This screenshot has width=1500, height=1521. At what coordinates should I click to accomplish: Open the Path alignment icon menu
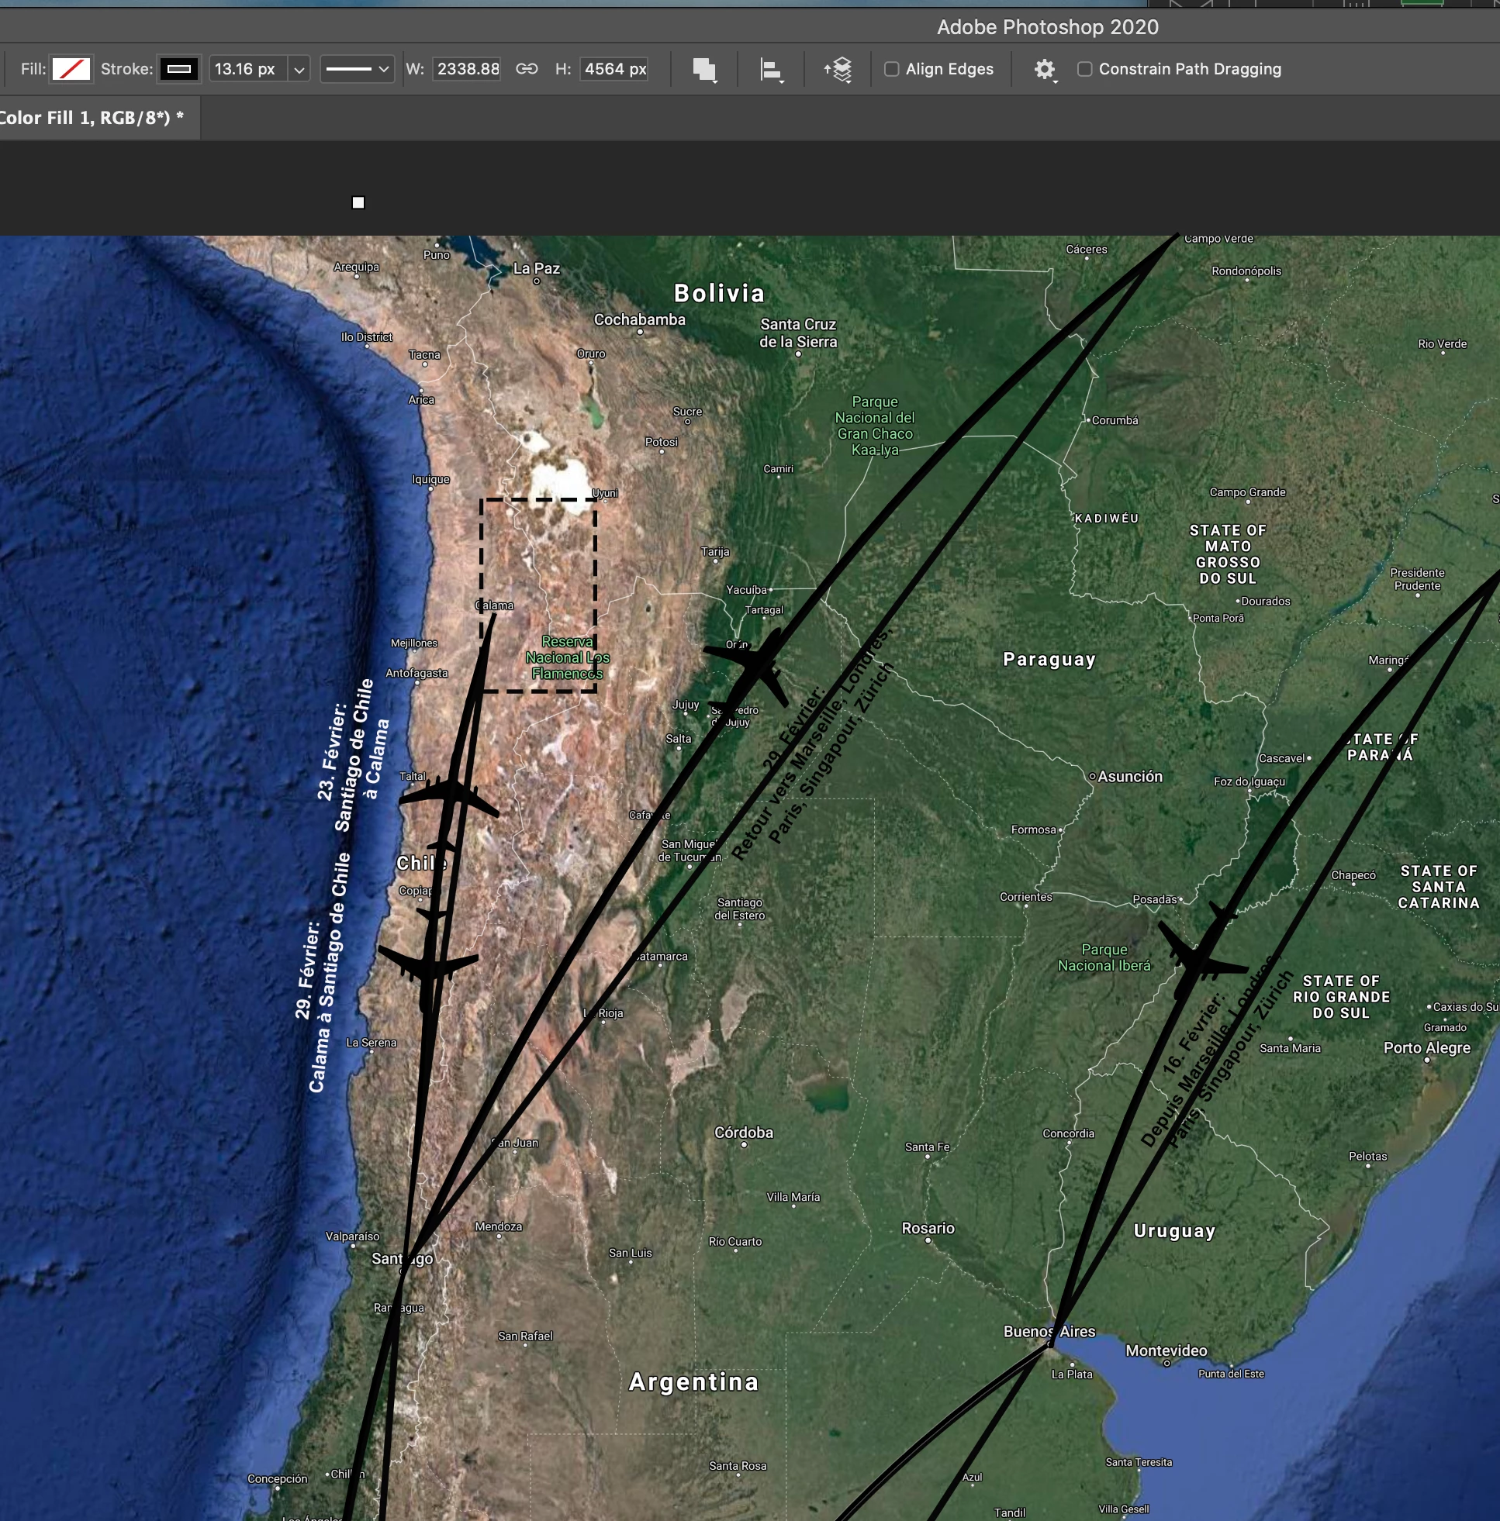770,69
